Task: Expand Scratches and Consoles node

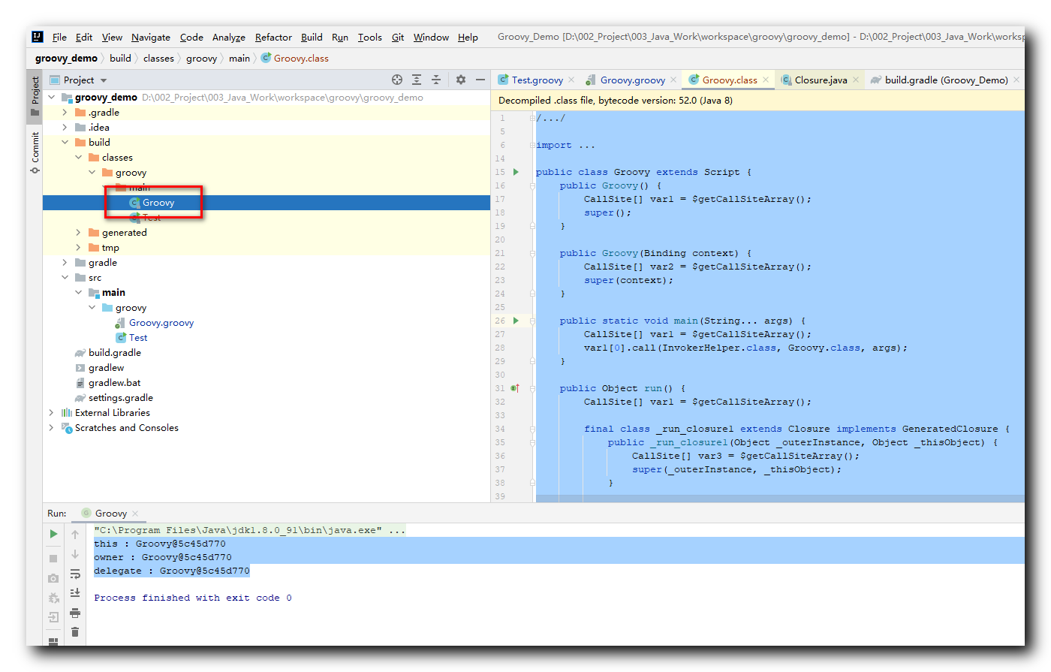Action: click(x=52, y=427)
